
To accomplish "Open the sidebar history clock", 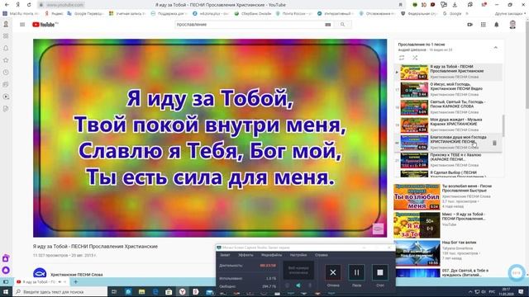I will (x=6, y=73).
